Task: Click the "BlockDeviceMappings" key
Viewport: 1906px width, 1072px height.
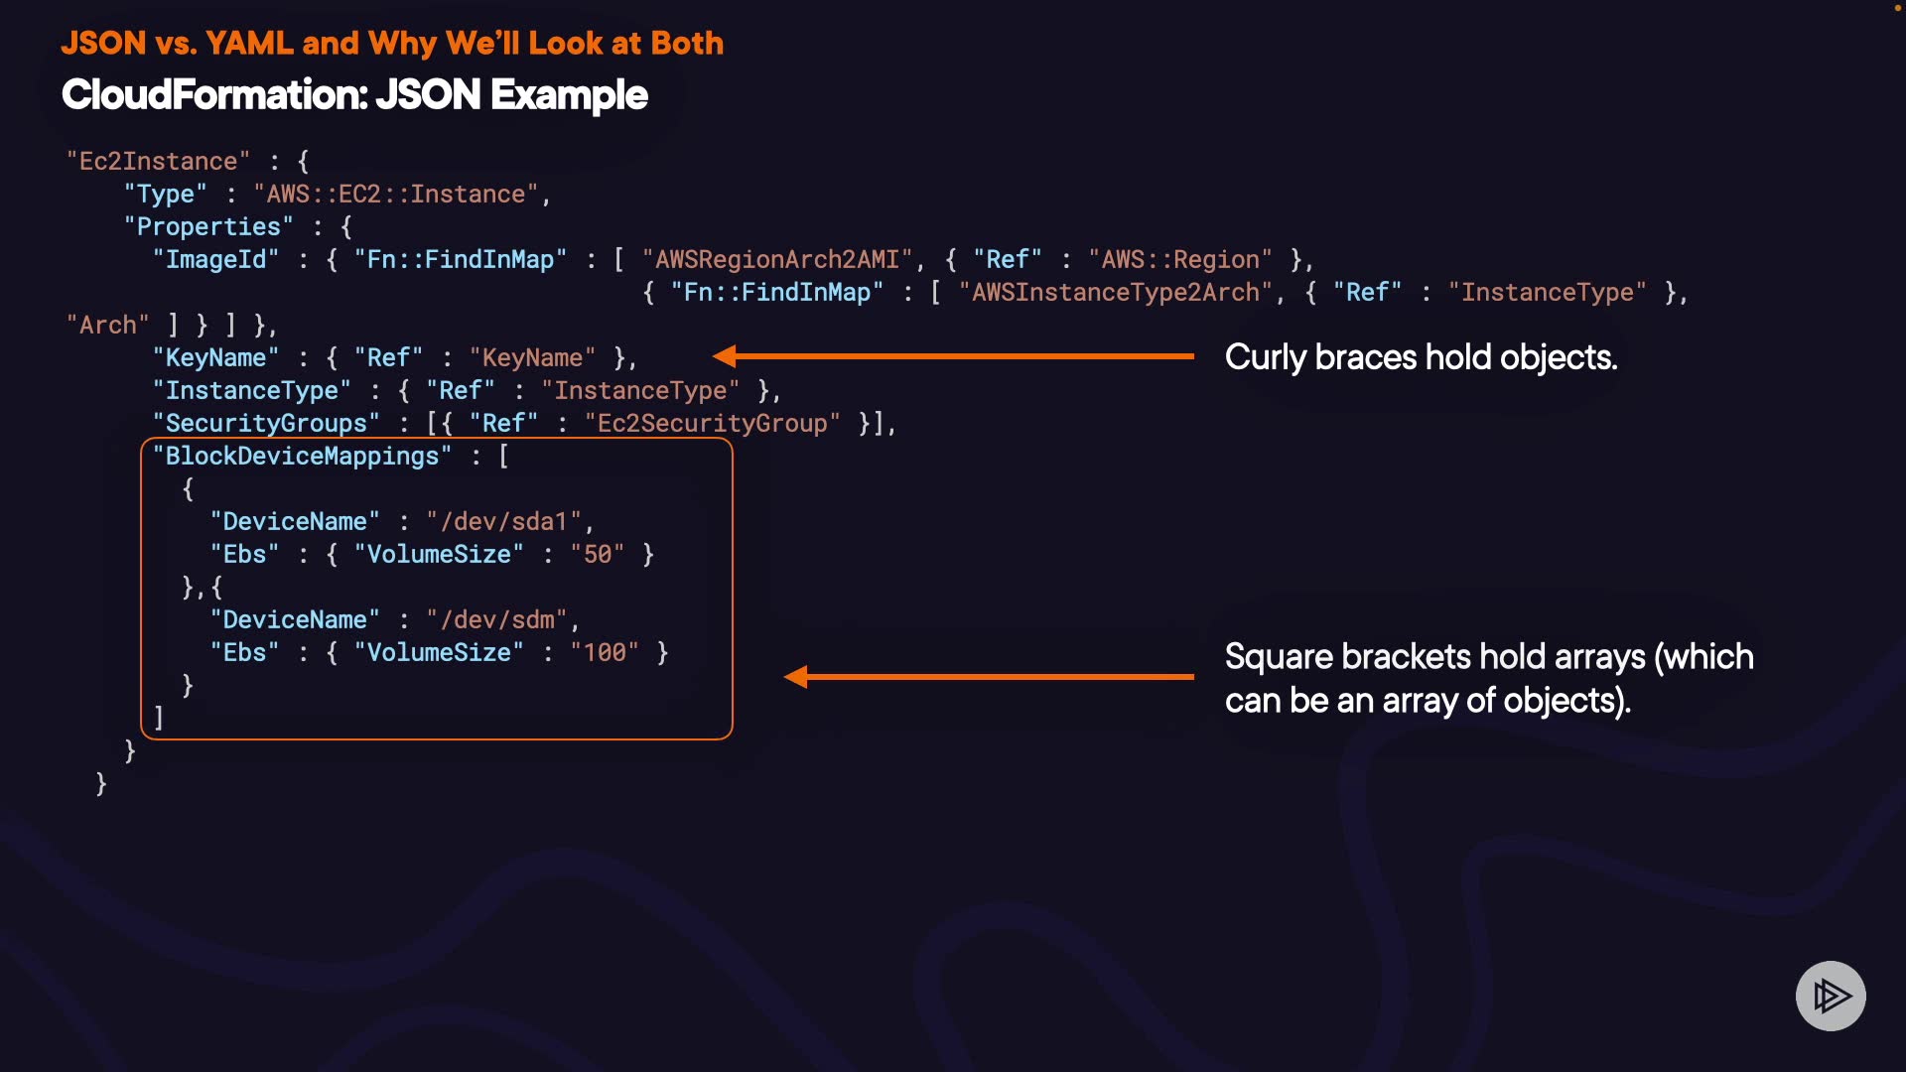Action: [302, 456]
